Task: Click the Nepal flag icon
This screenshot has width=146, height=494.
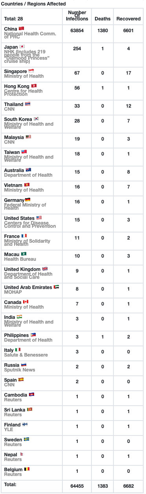Action: pos(22,454)
